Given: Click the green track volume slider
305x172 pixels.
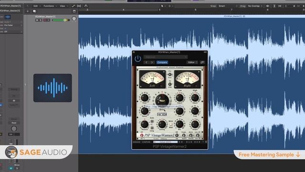Looking at the screenshot, I should [x=61, y=20].
